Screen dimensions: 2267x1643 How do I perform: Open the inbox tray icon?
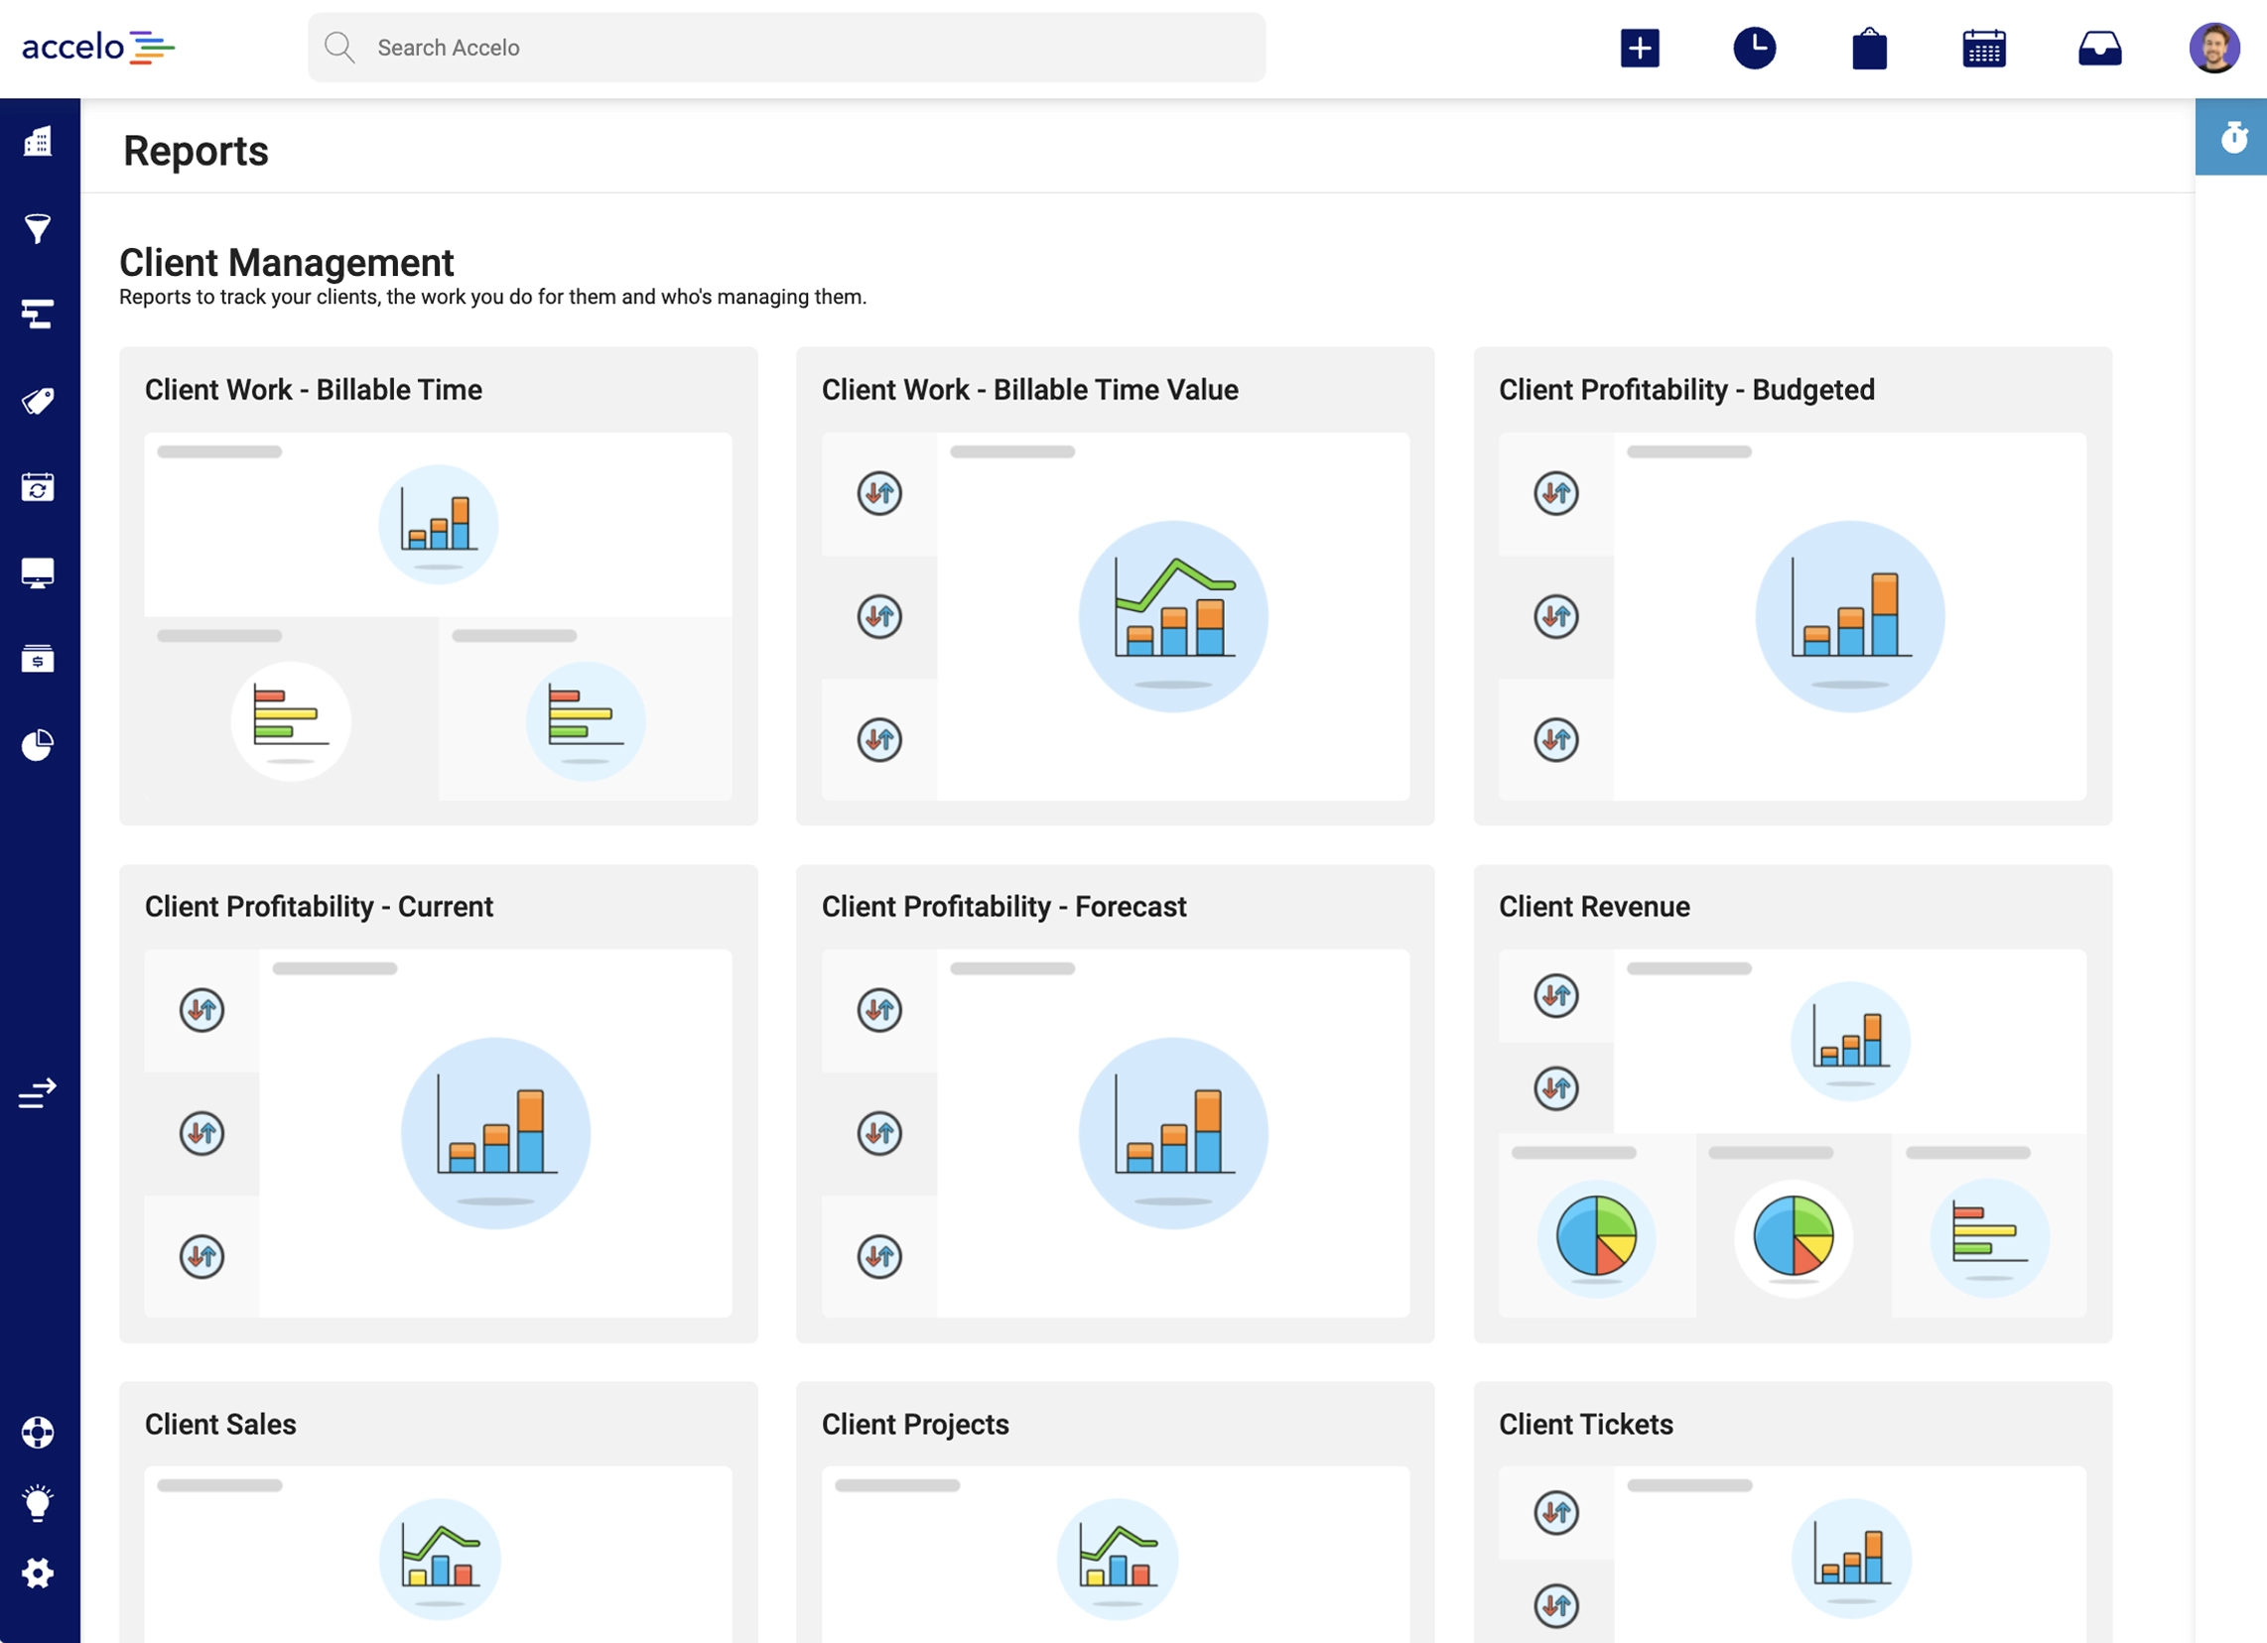2099,48
